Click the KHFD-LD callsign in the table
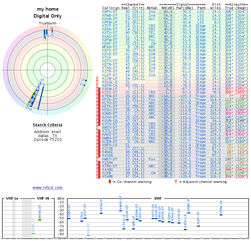Screen dimensions: 251x241 tap(110, 145)
